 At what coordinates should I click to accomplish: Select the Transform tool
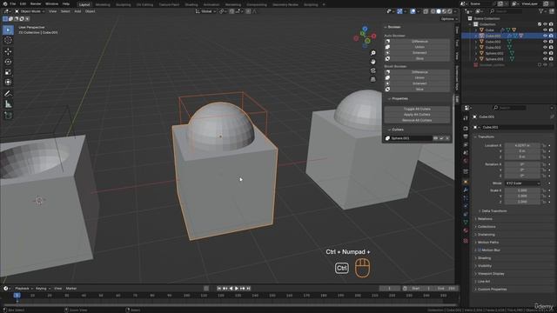pyautogui.click(x=8, y=83)
